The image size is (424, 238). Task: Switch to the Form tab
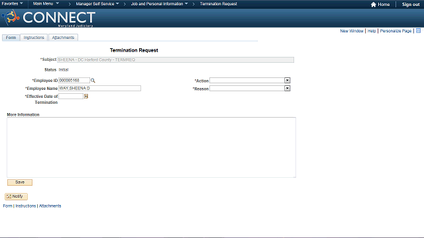point(11,38)
